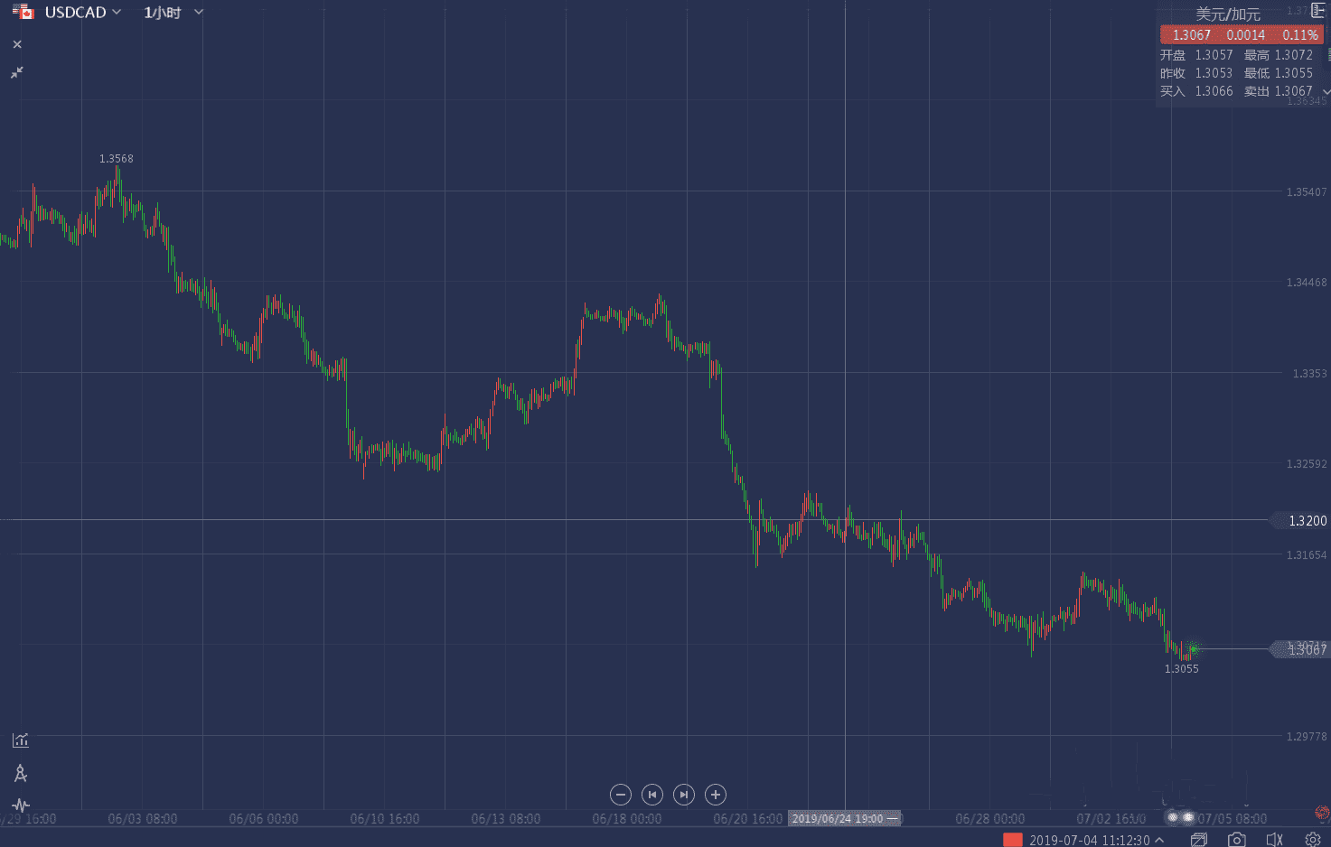
Task: Click the 2019/06/24 19:00 crosshair time label
Action: pyautogui.click(x=845, y=819)
